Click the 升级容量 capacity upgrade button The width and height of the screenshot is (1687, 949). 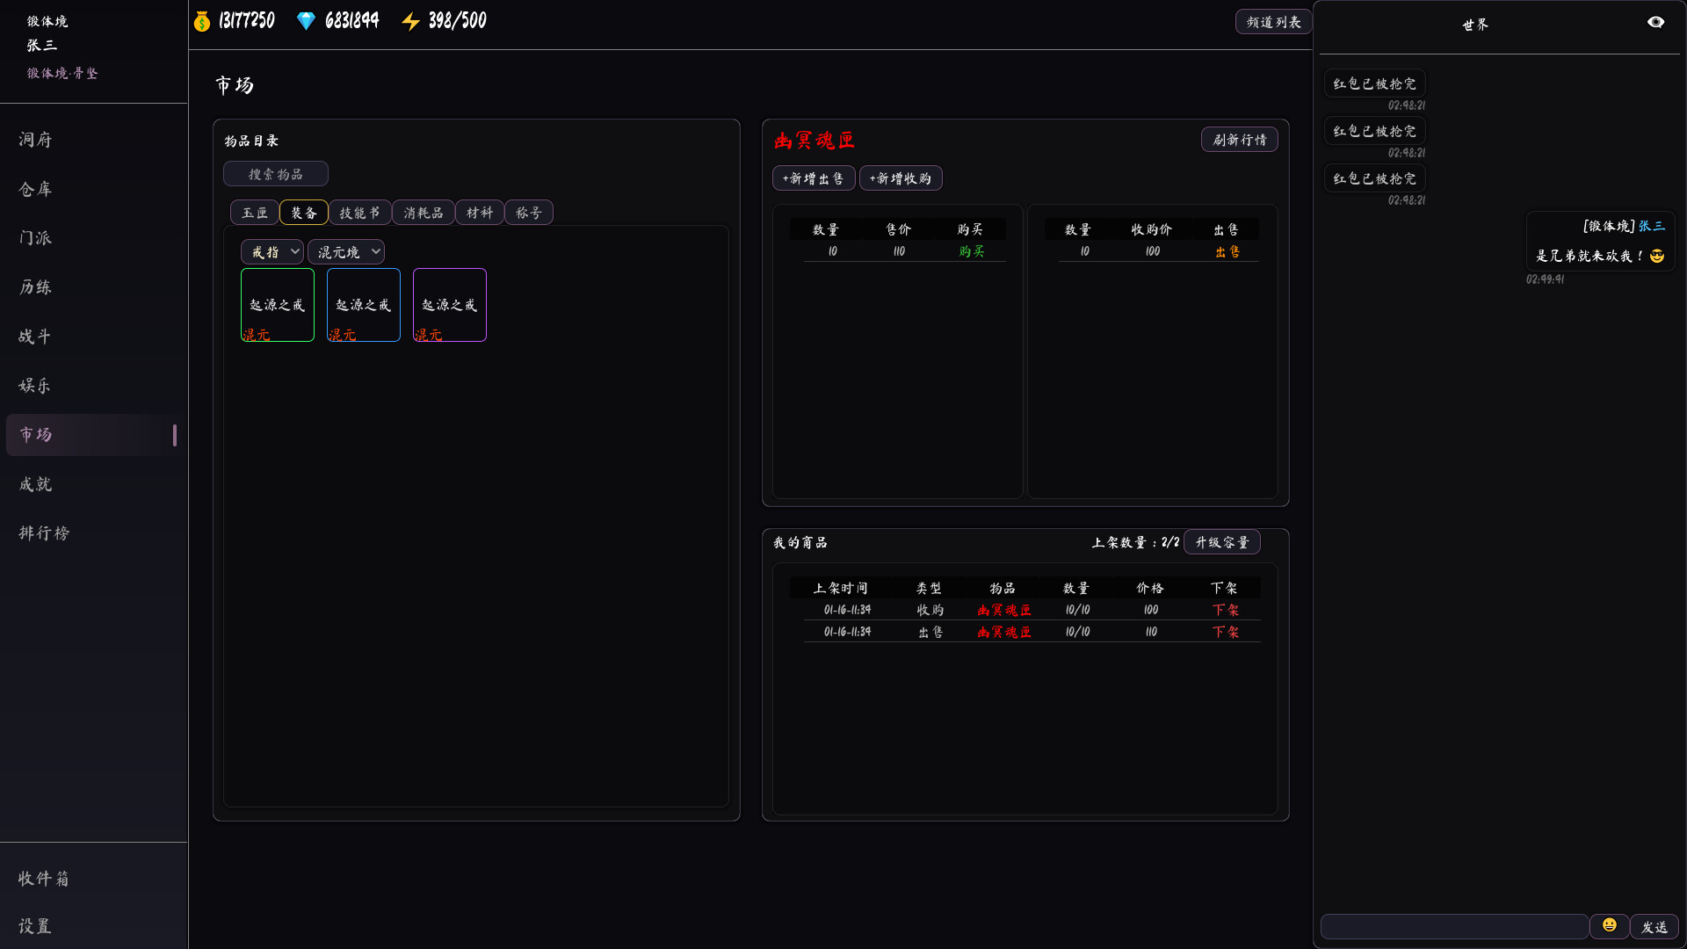coord(1222,541)
